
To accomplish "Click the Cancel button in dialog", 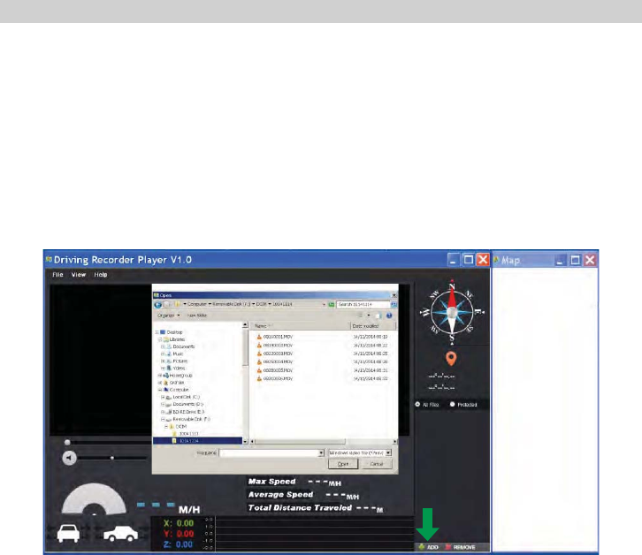I will 377,464.
